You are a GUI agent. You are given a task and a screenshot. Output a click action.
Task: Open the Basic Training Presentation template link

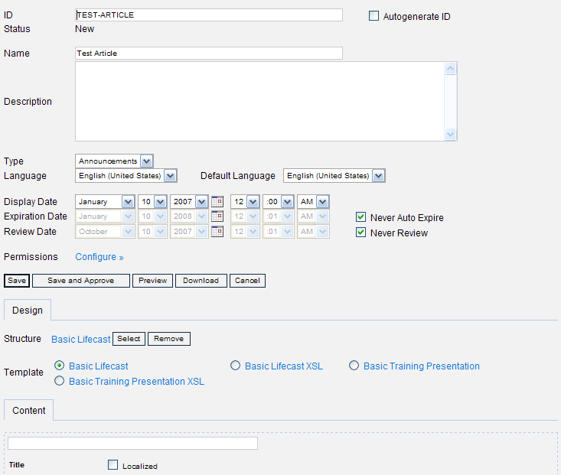pyautogui.click(x=422, y=366)
